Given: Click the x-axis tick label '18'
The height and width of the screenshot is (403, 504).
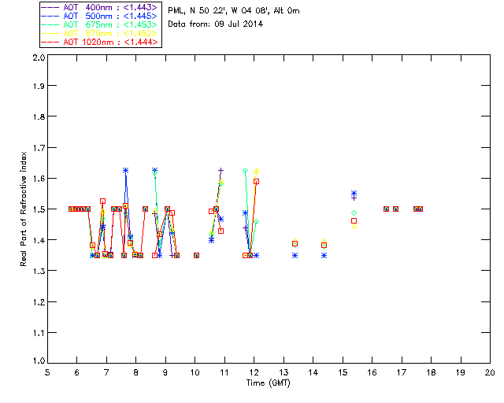Looking at the screenshot, I should [431, 372].
